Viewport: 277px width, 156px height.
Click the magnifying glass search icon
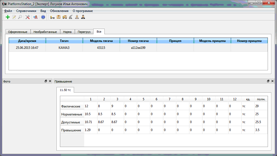20,17
